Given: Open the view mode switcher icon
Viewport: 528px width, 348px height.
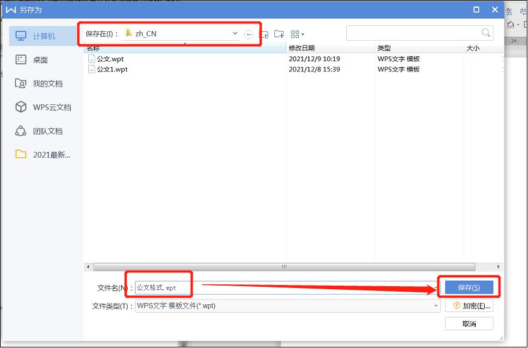Looking at the screenshot, I should pyautogui.click(x=295, y=34).
